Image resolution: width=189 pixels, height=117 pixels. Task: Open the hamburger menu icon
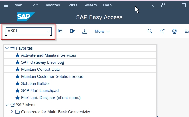tap(6, 5)
